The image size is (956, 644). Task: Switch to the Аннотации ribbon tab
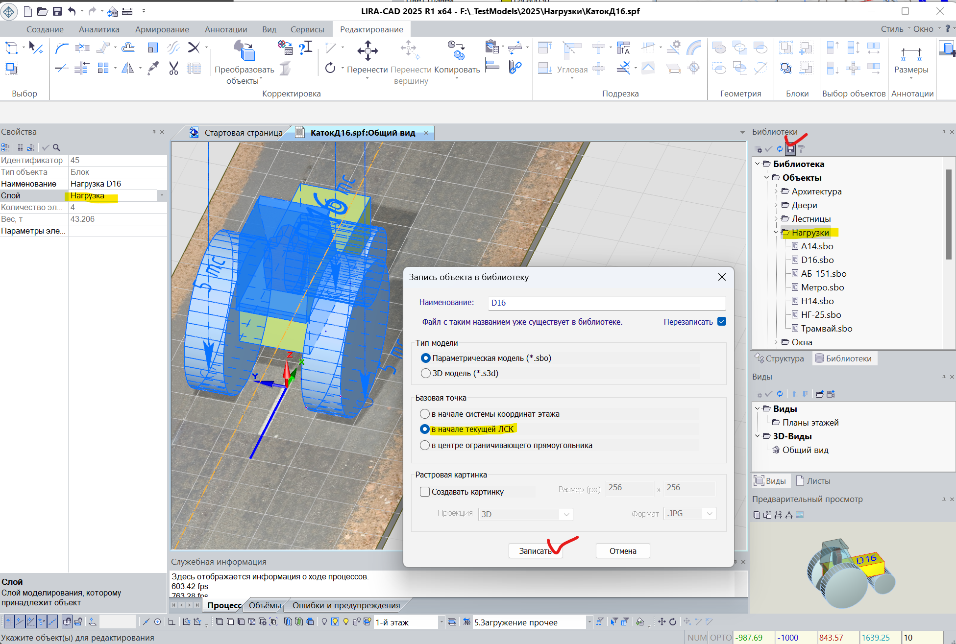(x=226, y=29)
